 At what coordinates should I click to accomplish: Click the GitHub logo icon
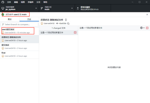click(x=3, y=2)
